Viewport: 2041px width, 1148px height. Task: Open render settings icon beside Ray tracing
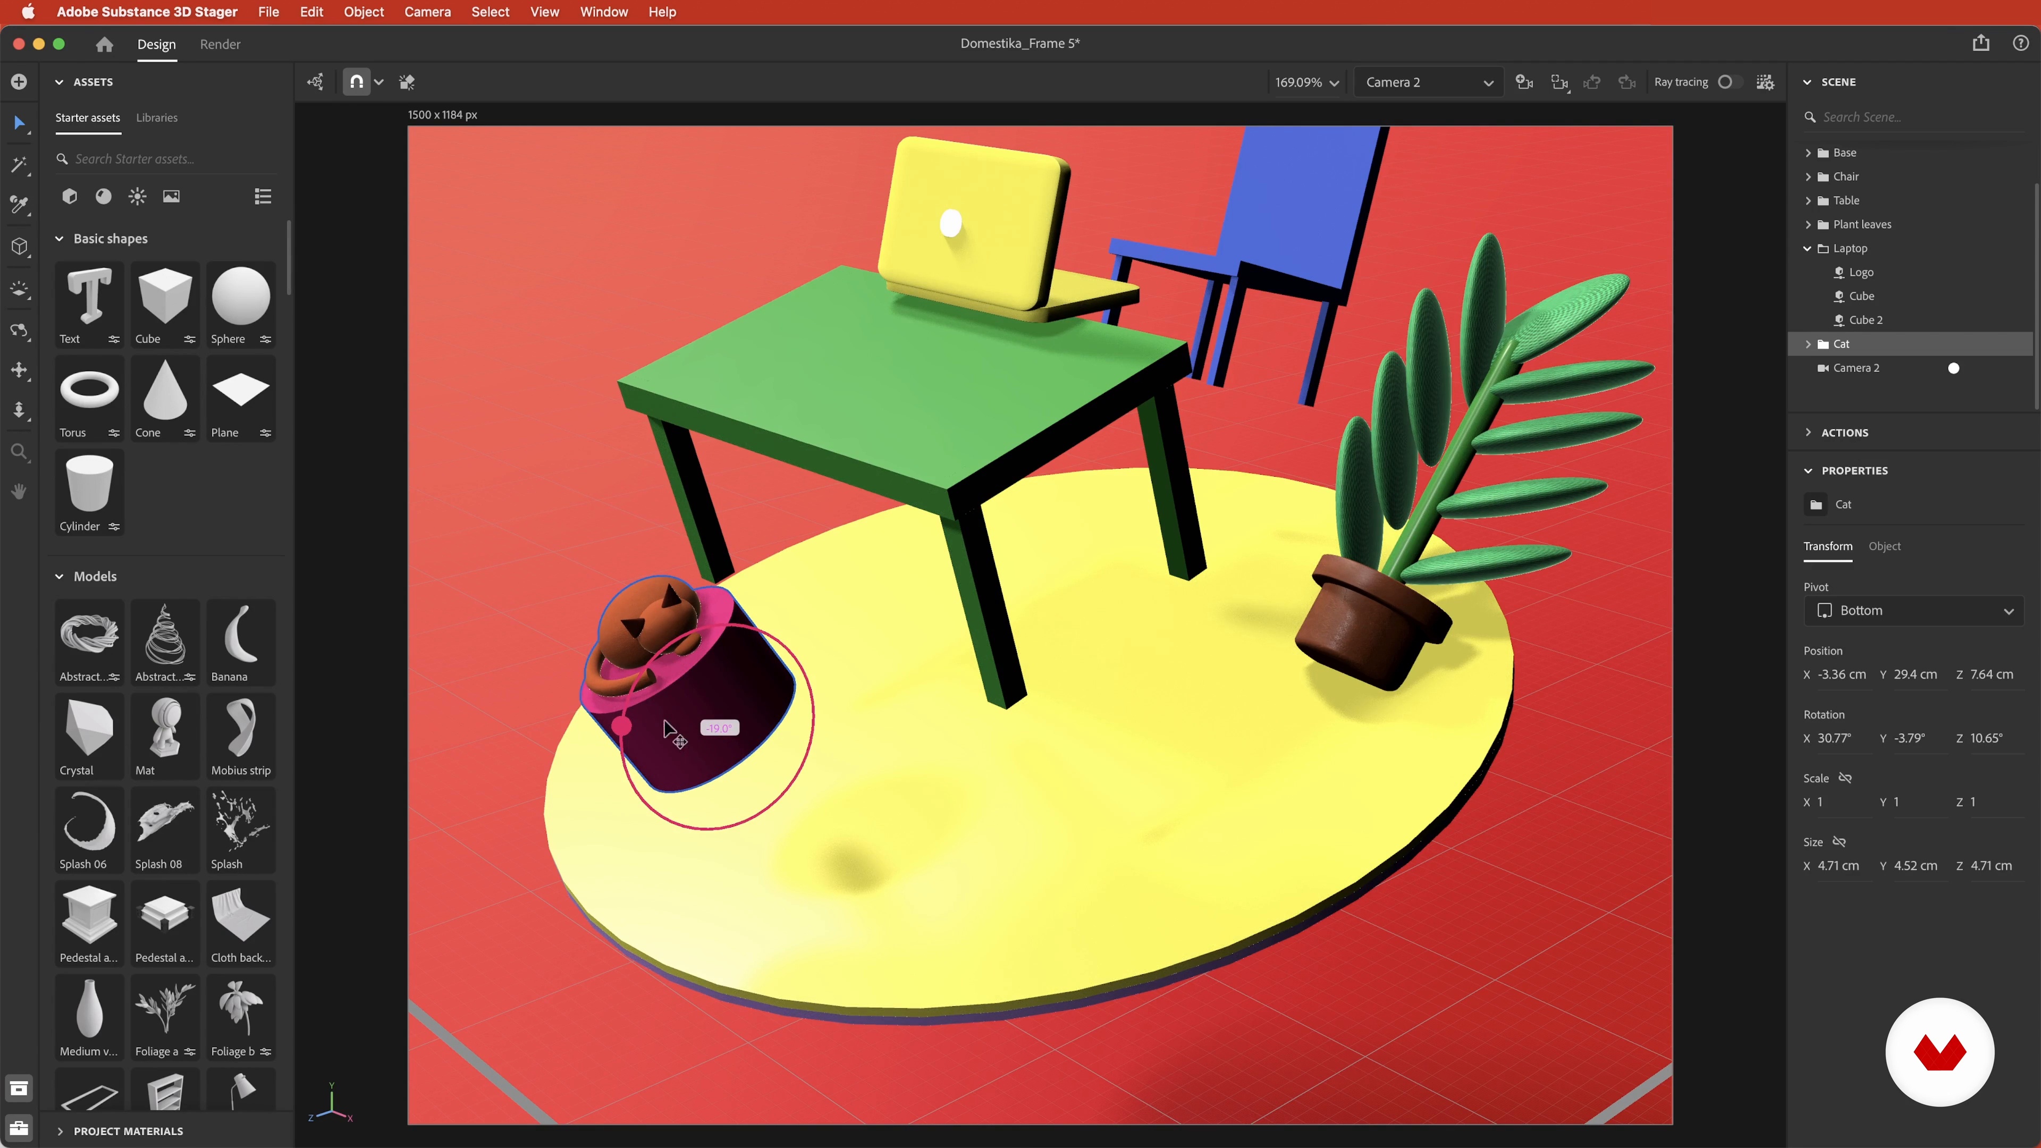coord(1765,82)
